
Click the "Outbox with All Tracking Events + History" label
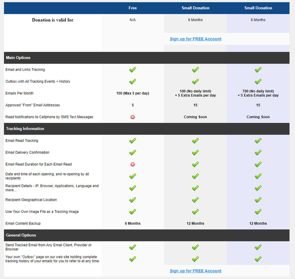click(38, 81)
